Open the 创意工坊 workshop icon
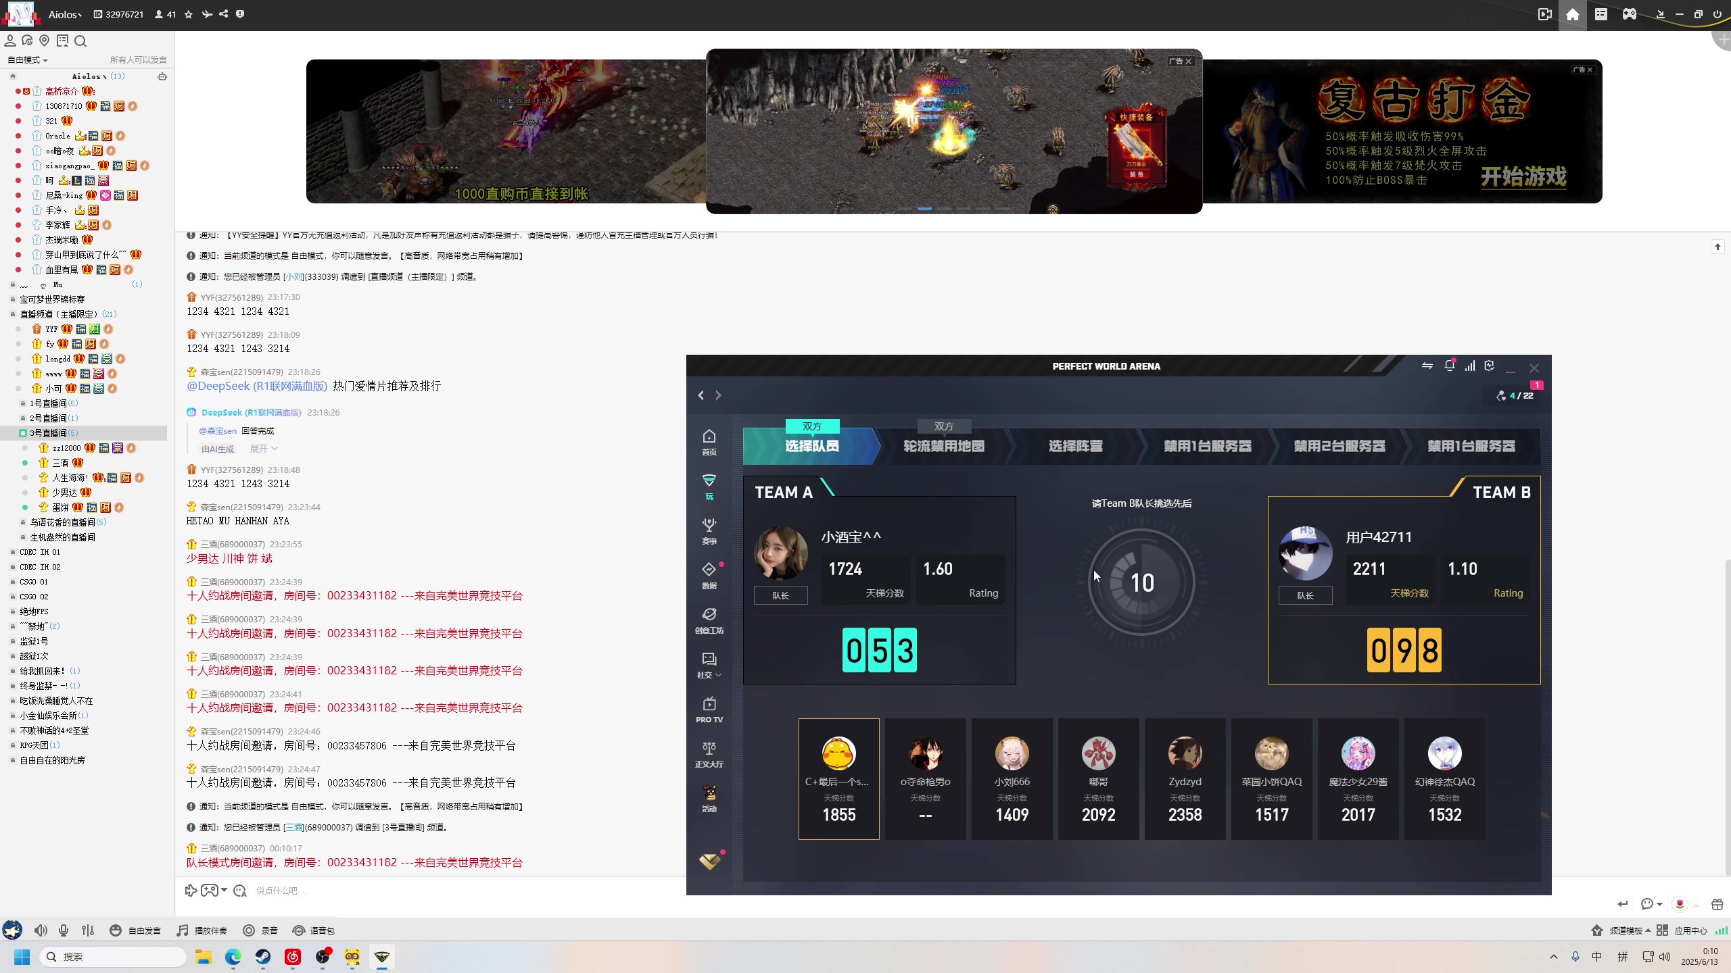 point(709,621)
